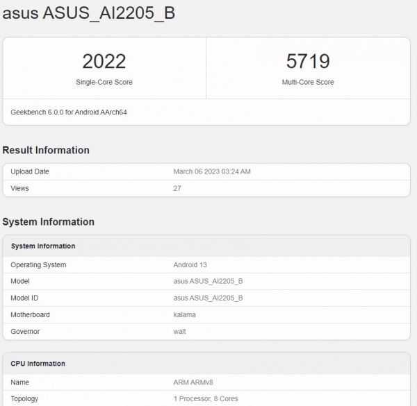Click the Model ID label

coord(24,298)
